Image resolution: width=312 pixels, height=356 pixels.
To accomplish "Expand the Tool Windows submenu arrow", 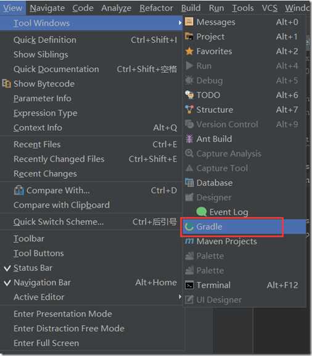I will coord(179,23).
